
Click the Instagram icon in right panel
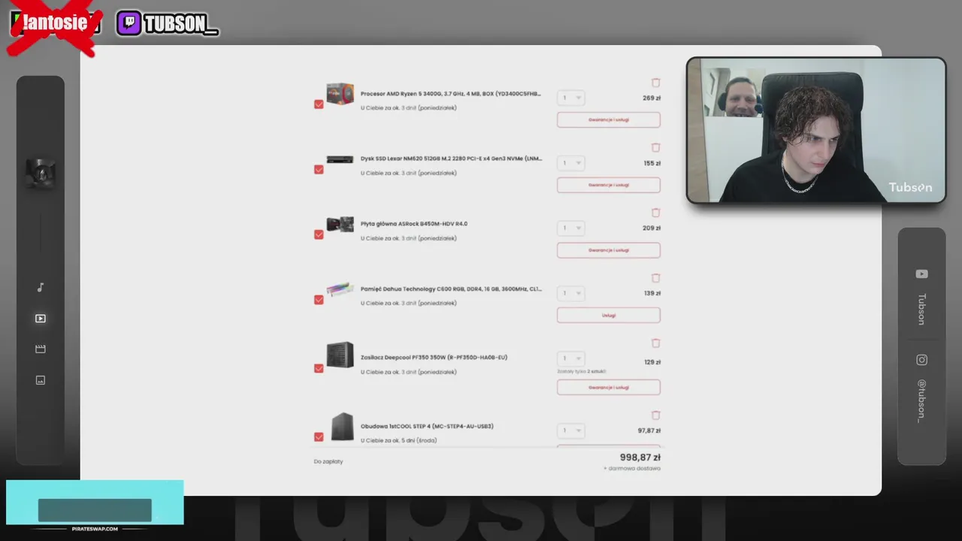coord(921,360)
